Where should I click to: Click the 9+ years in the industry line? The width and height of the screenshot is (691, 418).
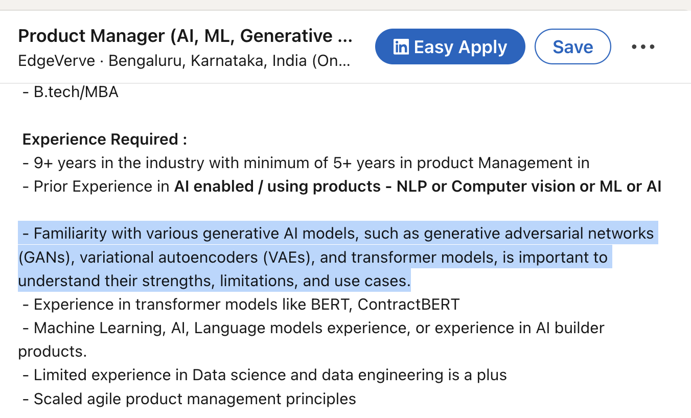(306, 163)
